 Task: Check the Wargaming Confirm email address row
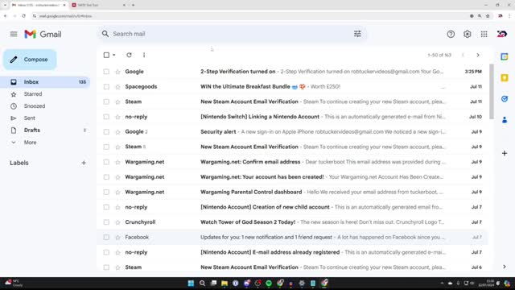[x=106, y=162]
